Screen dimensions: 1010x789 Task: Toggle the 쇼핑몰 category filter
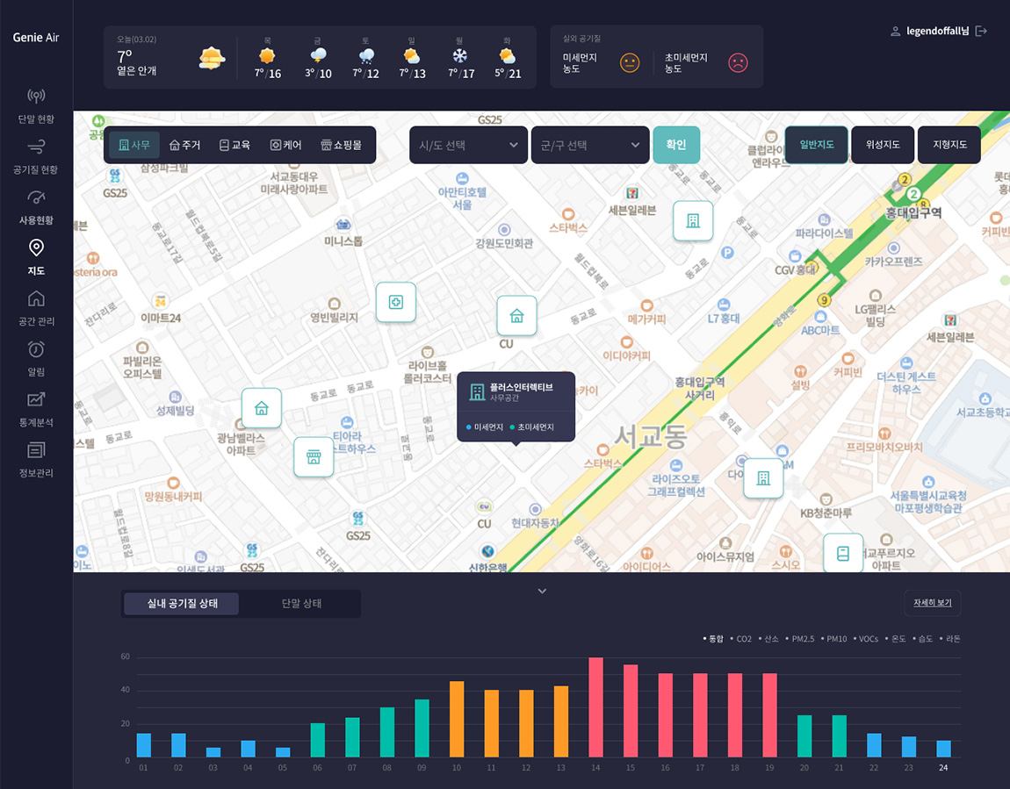[x=342, y=145]
